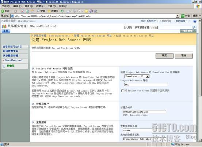Click the Shared Services site logo icon
The image size is (202, 147).
(x=4, y=26)
